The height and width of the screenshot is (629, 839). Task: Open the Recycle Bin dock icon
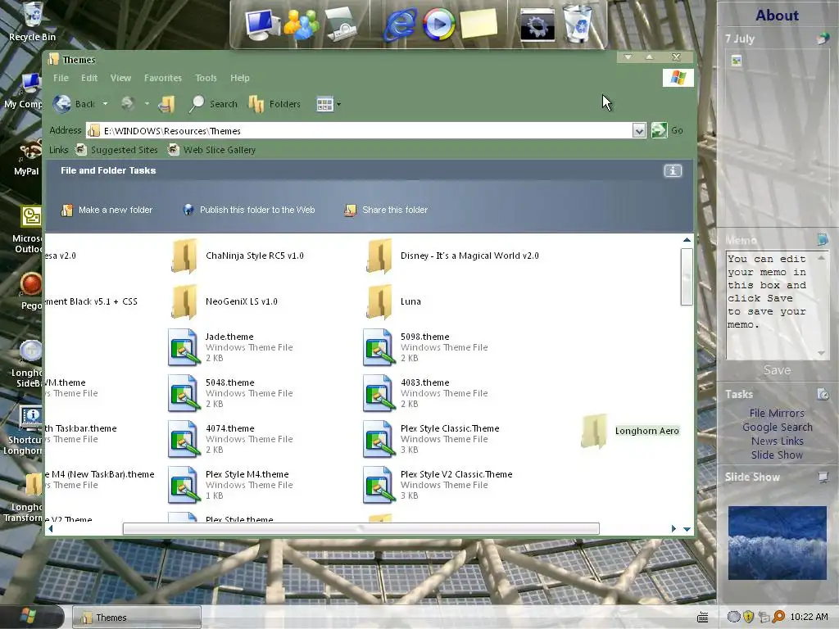click(x=578, y=24)
